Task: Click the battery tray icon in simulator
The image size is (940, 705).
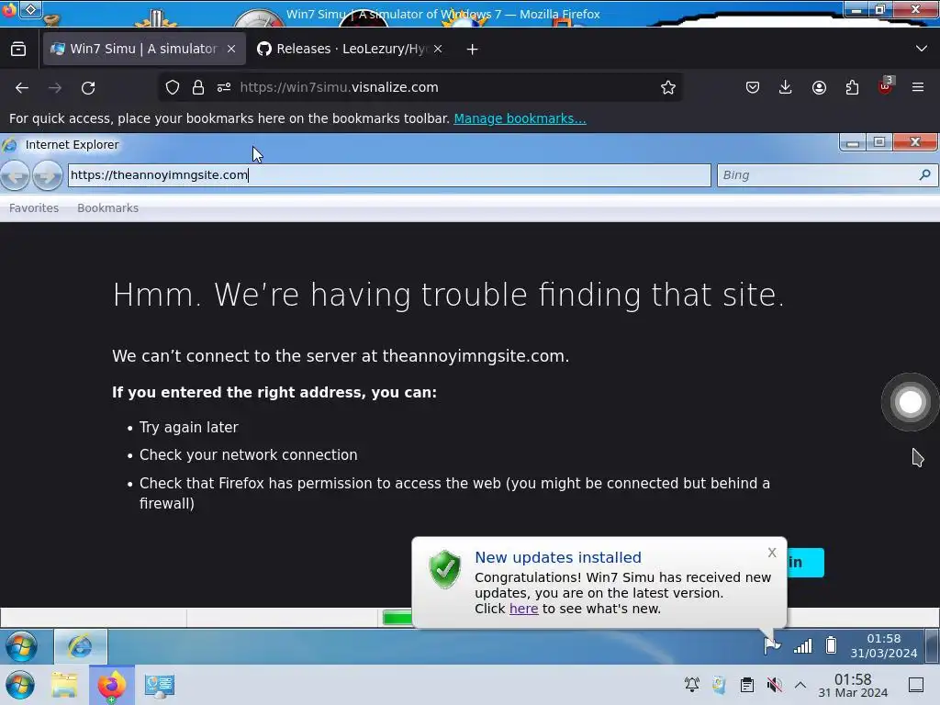Action: tap(831, 645)
